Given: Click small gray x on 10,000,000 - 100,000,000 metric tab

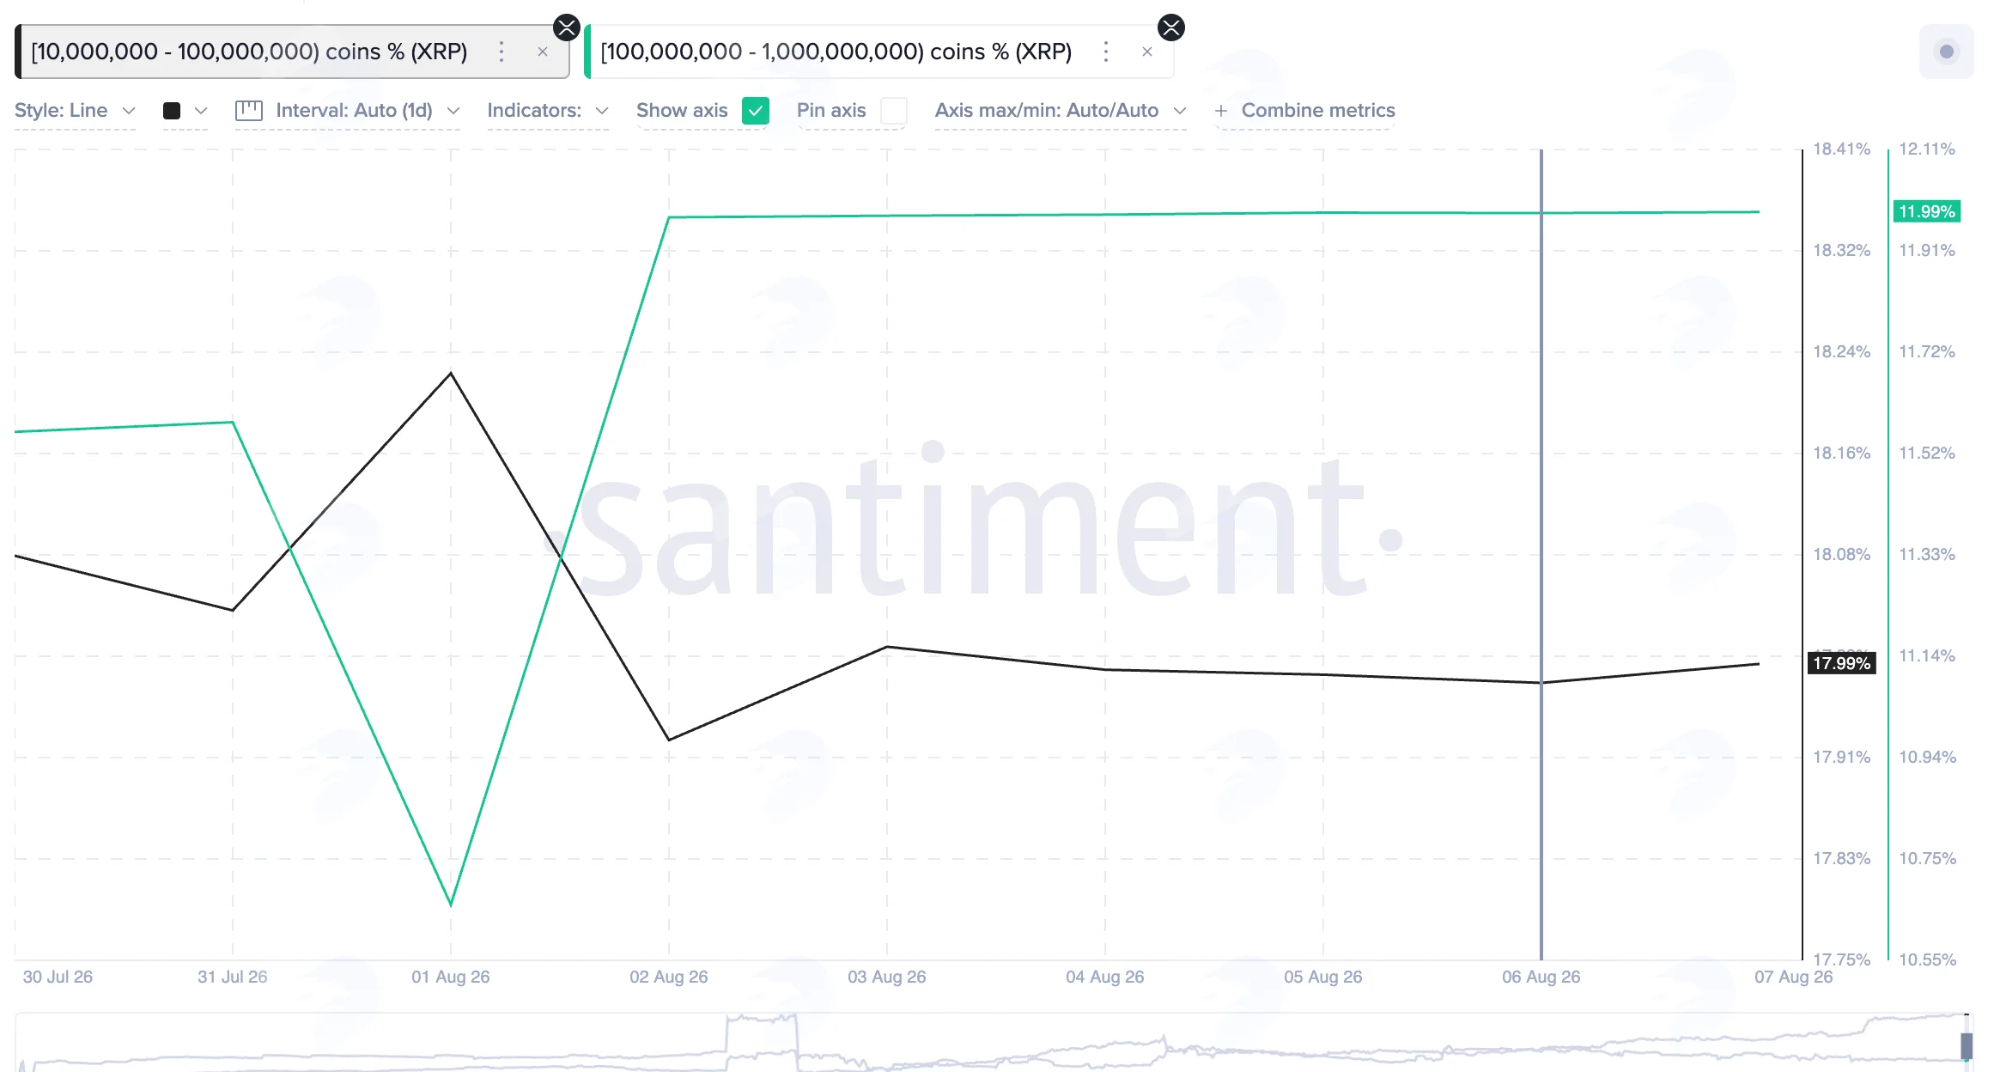Looking at the screenshot, I should pos(543,52).
